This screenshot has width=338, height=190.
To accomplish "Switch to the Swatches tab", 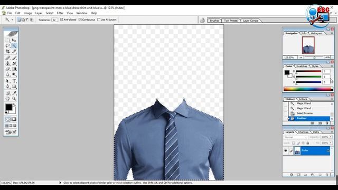I will (302, 66).
